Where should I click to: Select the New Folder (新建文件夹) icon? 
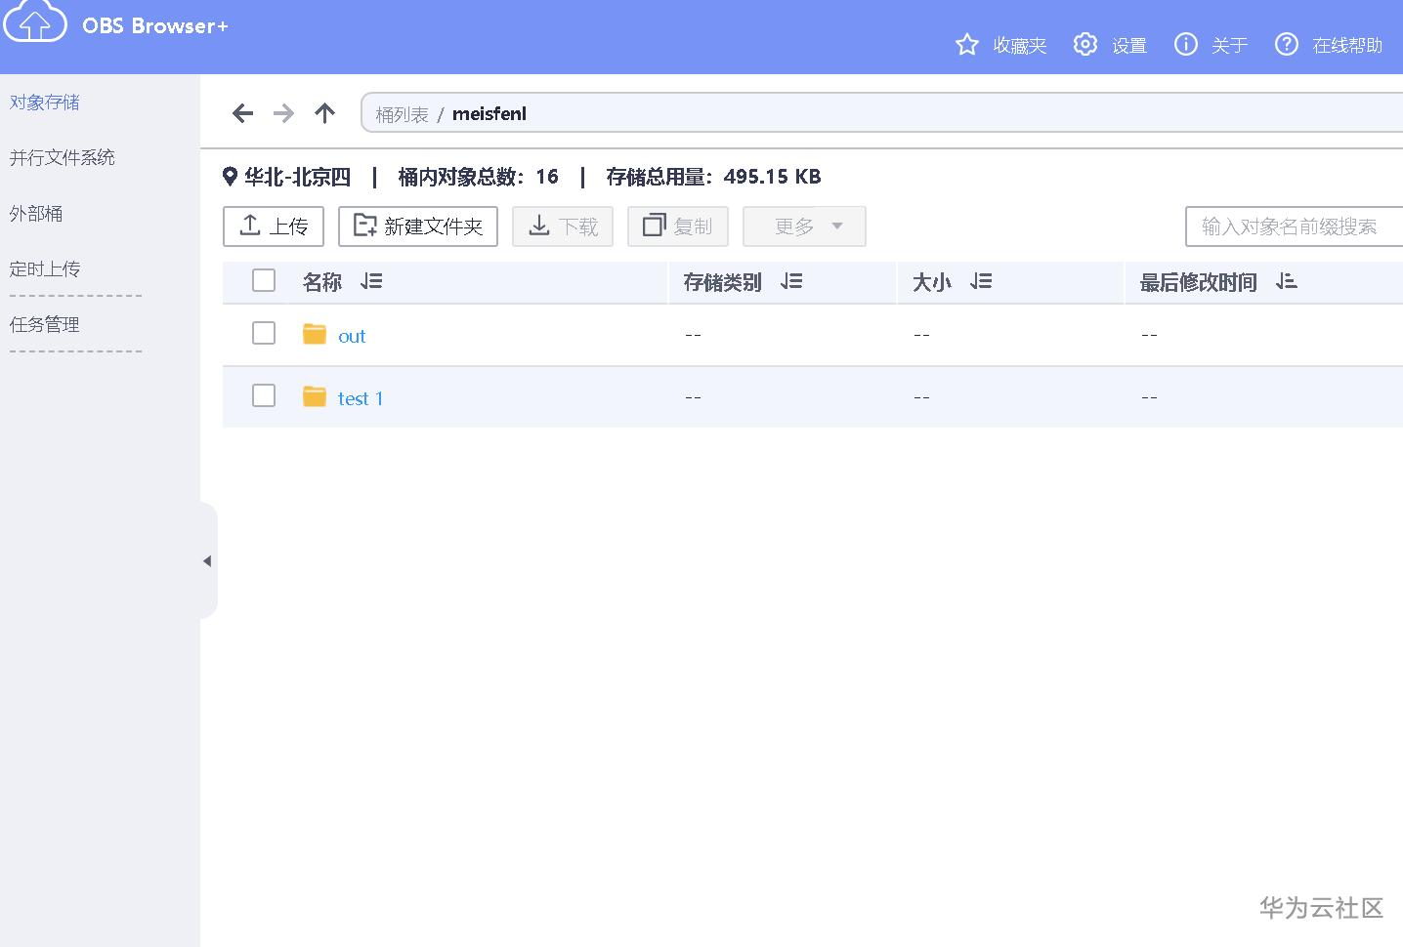(x=363, y=226)
